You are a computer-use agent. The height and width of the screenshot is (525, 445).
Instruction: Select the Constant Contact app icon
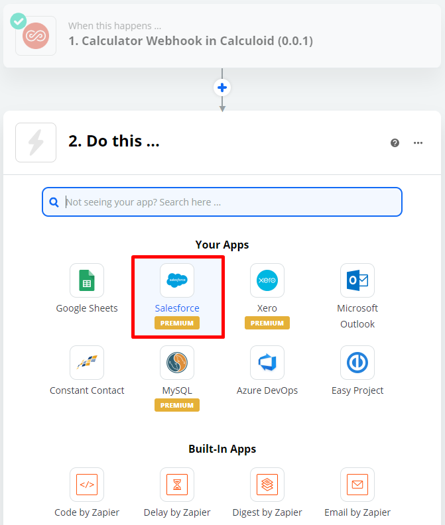tap(87, 363)
